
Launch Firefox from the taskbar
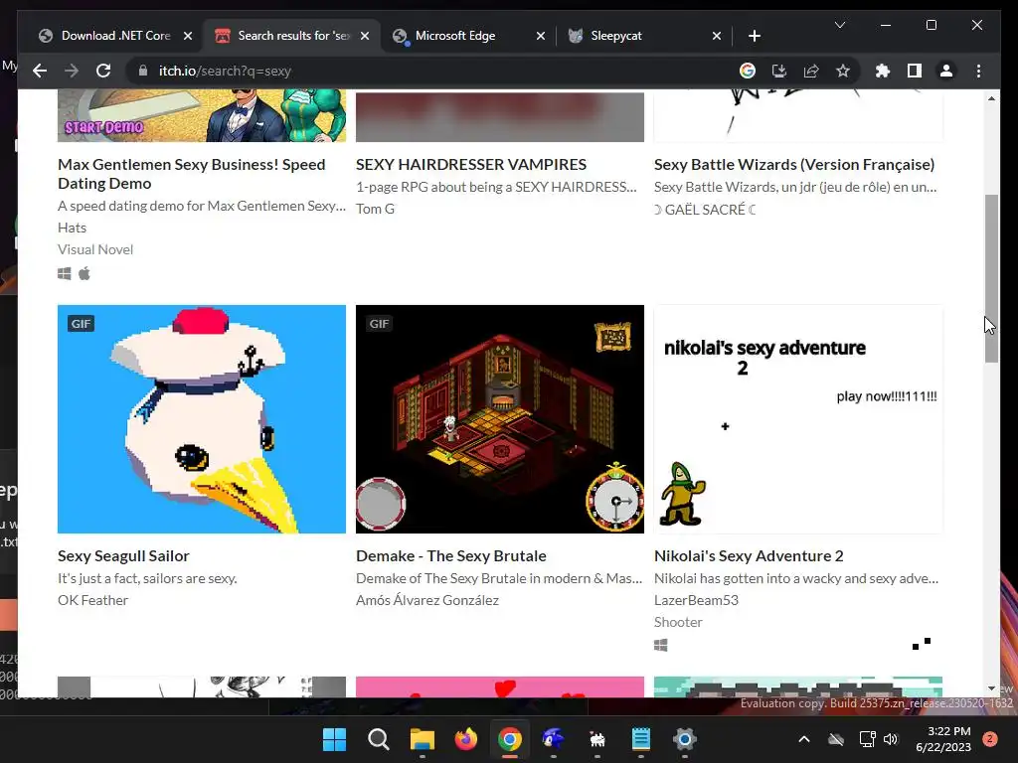point(465,739)
